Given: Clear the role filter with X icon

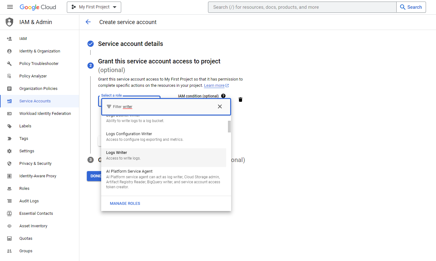Looking at the screenshot, I should 220,106.
